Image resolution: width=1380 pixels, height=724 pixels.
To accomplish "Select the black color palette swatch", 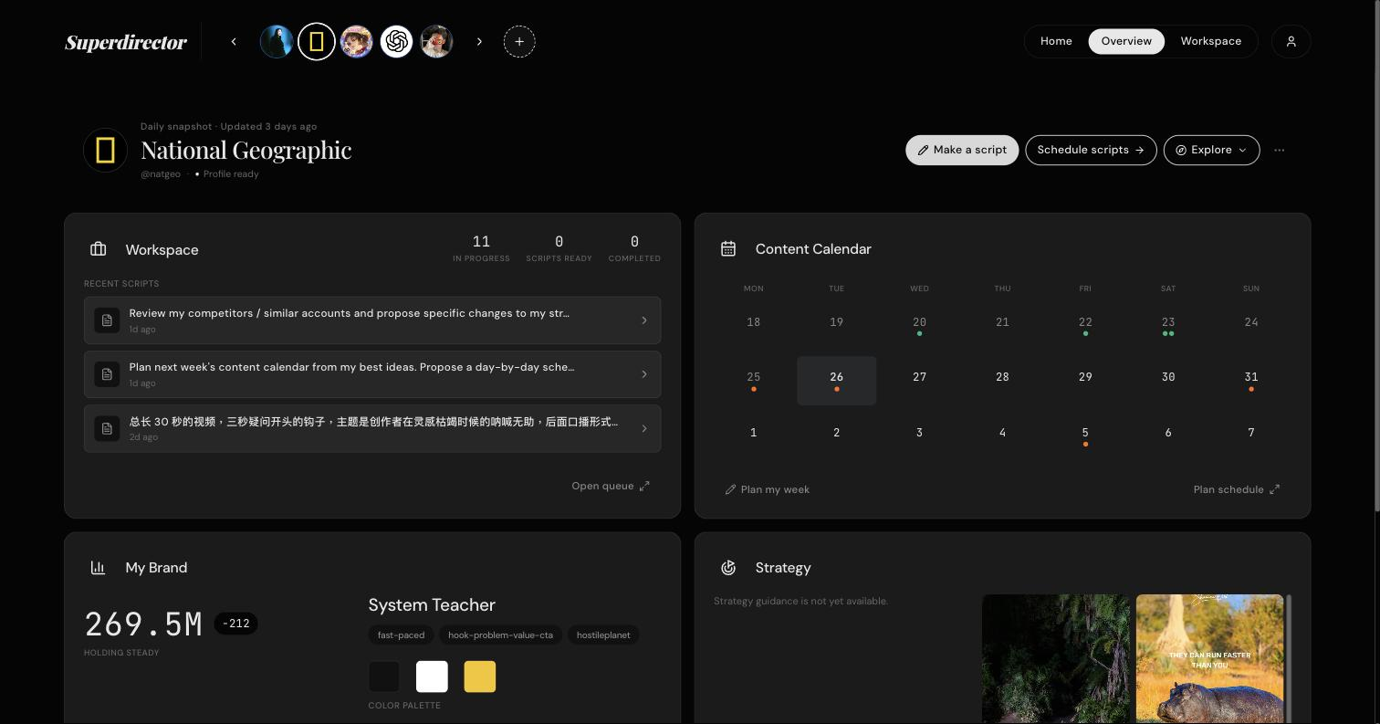I will (x=384, y=677).
